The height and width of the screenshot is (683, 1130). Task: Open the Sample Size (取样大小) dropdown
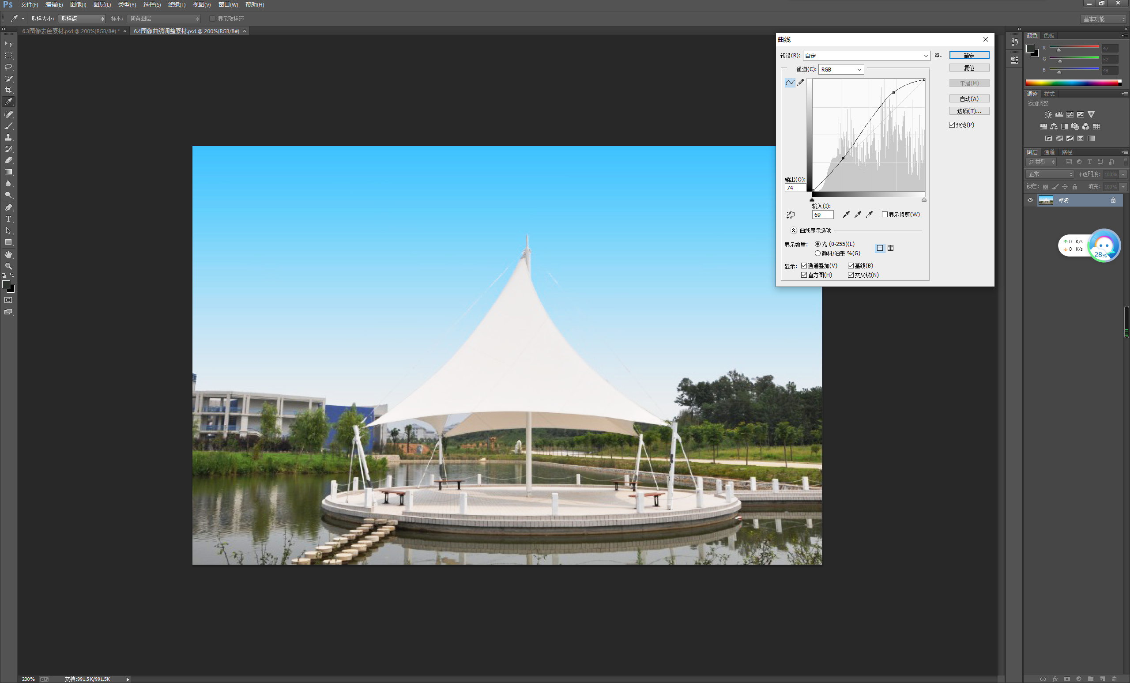(x=82, y=19)
